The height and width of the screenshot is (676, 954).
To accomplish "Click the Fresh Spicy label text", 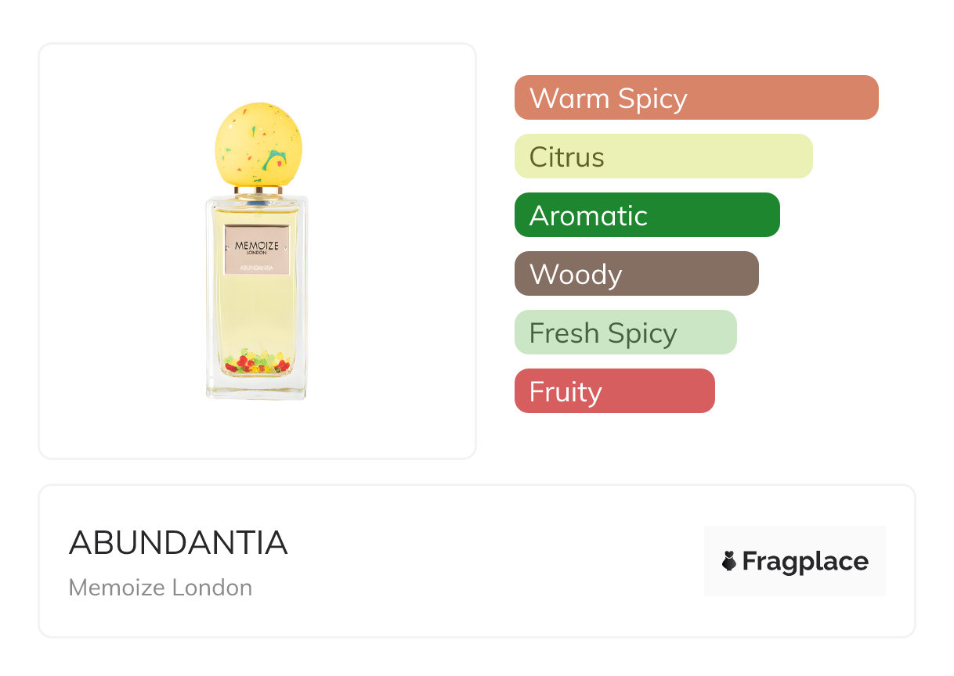I will 603,333.
